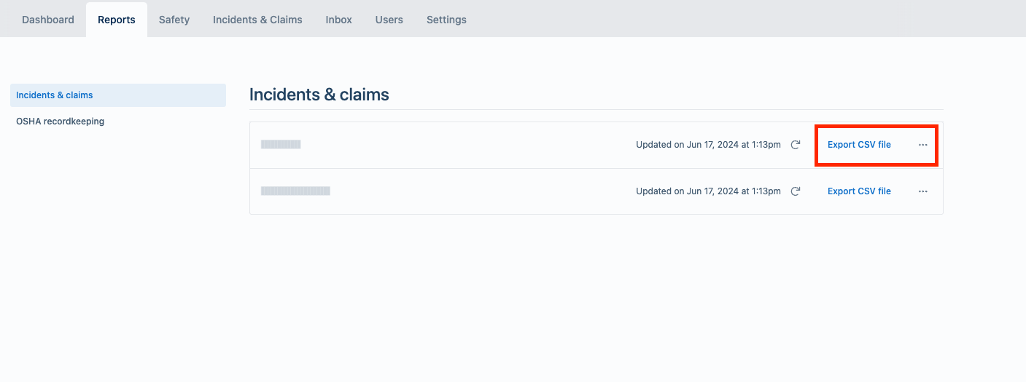This screenshot has width=1026, height=382.
Task: Select Incidents & claims in sidebar
Action: [118, 95]
